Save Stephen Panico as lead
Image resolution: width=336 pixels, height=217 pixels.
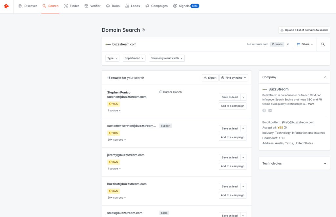[229, 97]
